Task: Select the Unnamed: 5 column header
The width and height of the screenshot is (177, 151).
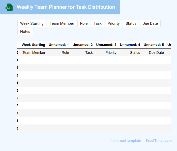Action: [x=154, y=45]
